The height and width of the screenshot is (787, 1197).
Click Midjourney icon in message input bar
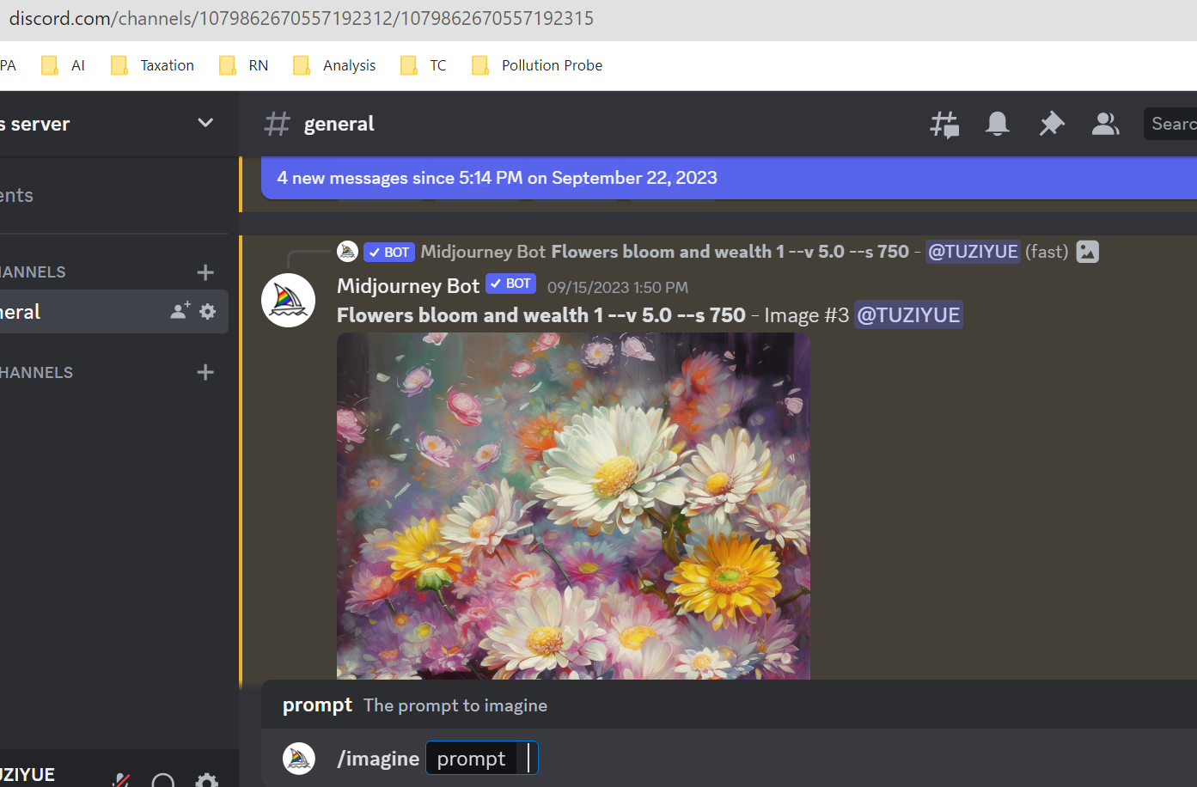coord(299,759)
